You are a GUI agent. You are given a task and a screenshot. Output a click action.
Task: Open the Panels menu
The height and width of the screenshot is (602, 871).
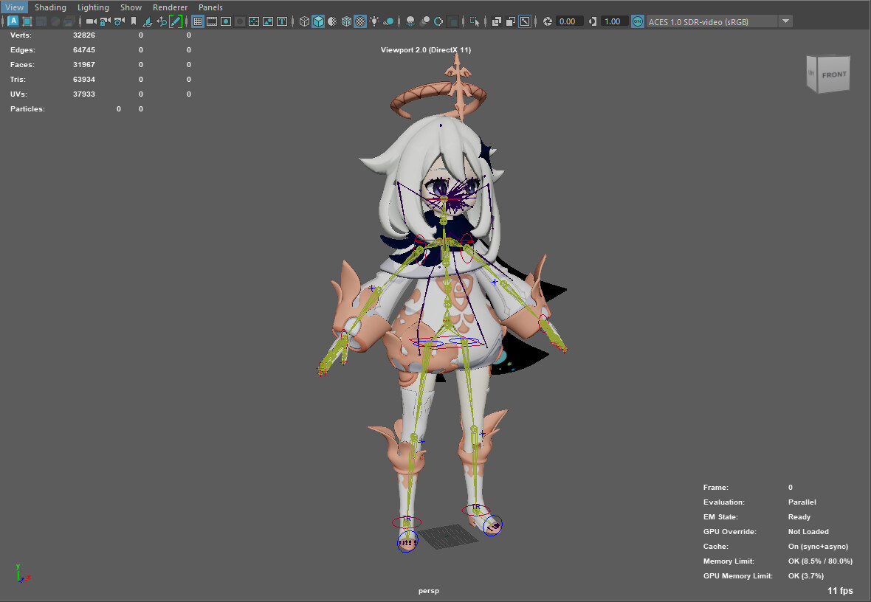(210, 7)
